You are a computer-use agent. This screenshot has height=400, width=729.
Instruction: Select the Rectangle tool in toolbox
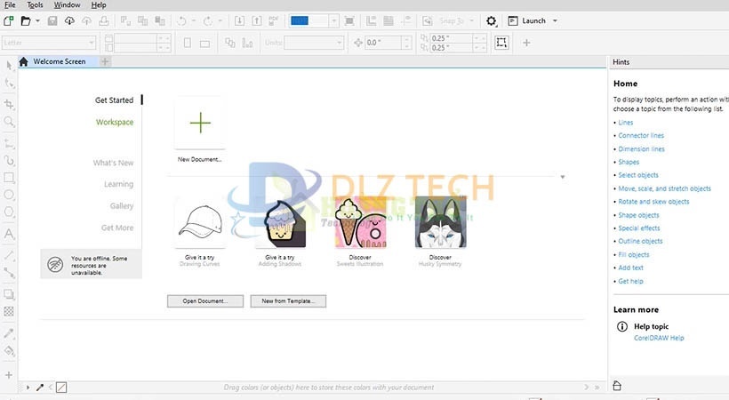click(x=10, y=177)
